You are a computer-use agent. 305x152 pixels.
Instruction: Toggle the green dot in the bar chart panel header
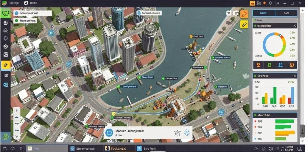255,76
